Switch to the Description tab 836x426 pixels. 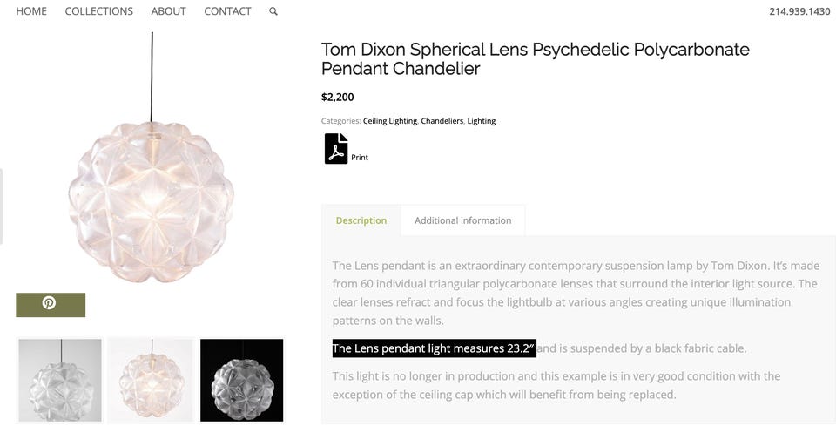(361, 220)
